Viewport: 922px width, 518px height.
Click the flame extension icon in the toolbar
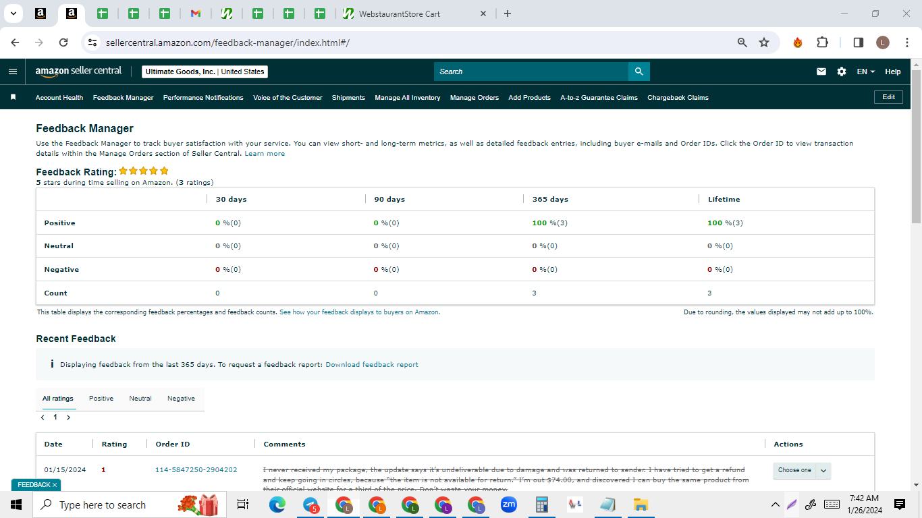(798, 42)
